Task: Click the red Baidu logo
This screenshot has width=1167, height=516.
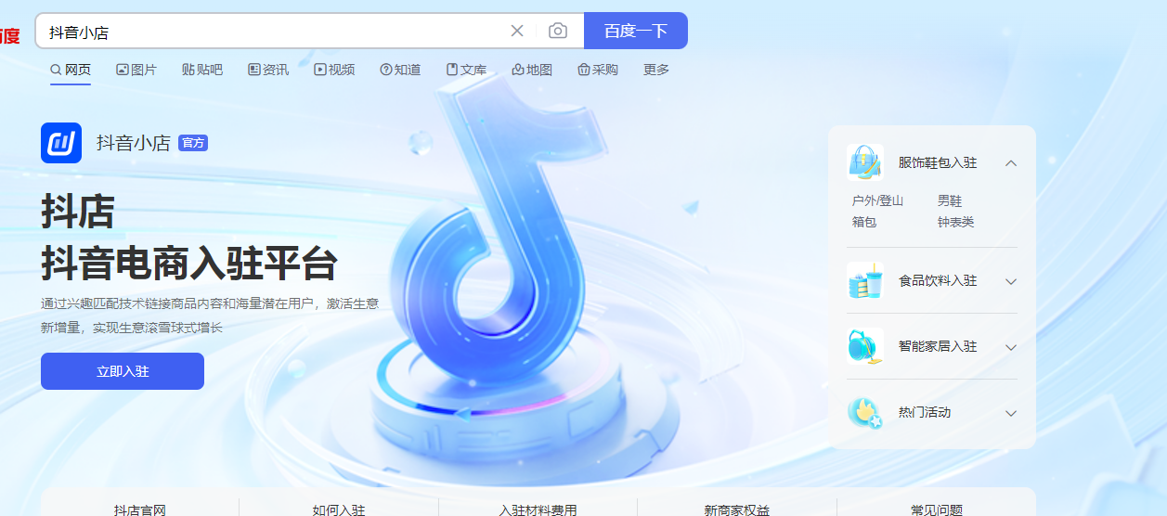Action: point(9,36)
